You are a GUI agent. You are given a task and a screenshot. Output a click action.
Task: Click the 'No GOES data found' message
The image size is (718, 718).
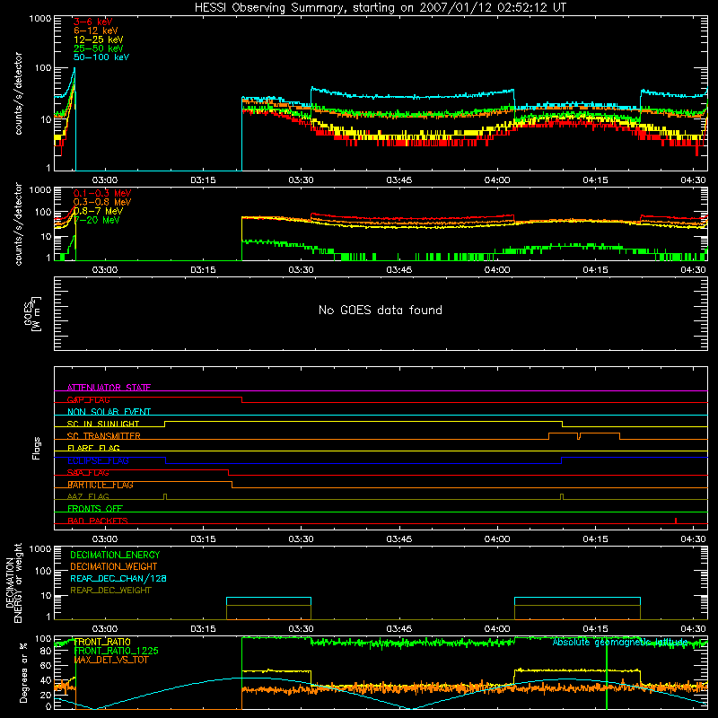click(380, 310)
